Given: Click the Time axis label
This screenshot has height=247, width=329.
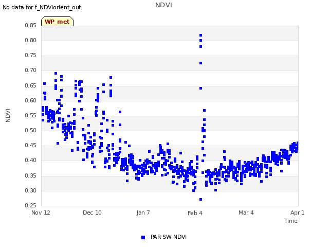Looking at the screenshot, I should pos(291,221).
